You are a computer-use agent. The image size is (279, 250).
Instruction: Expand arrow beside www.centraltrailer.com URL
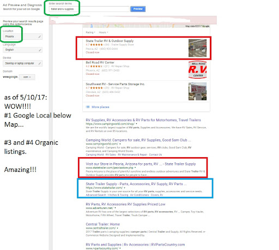coord(118,228)
